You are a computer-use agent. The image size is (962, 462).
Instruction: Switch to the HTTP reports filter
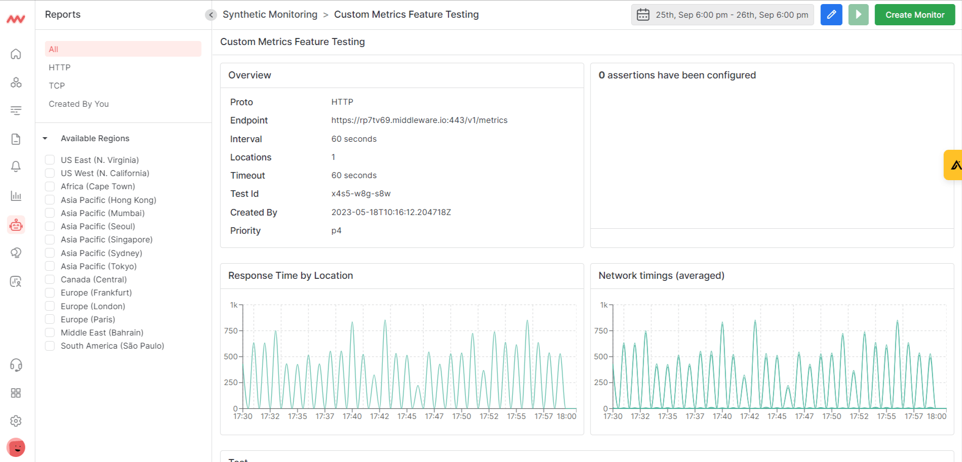point(60,67)
